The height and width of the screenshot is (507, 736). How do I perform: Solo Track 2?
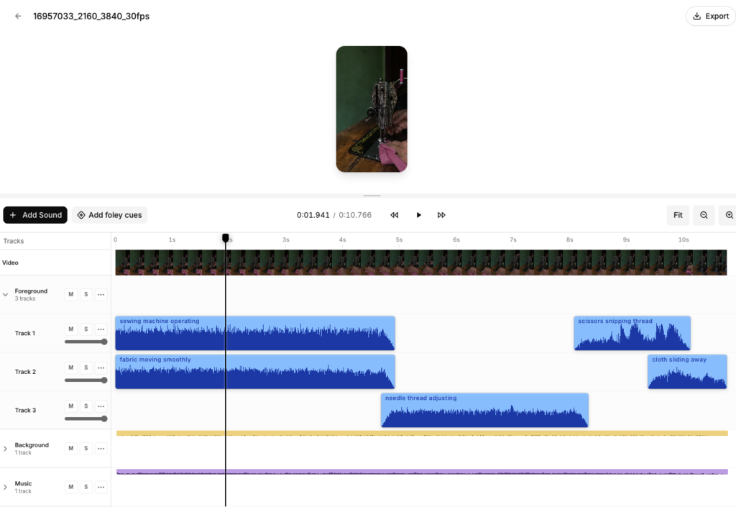(86, 367)
